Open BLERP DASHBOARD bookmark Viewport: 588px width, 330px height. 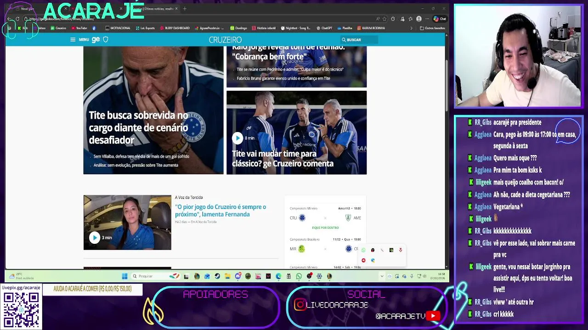(175, 28)
